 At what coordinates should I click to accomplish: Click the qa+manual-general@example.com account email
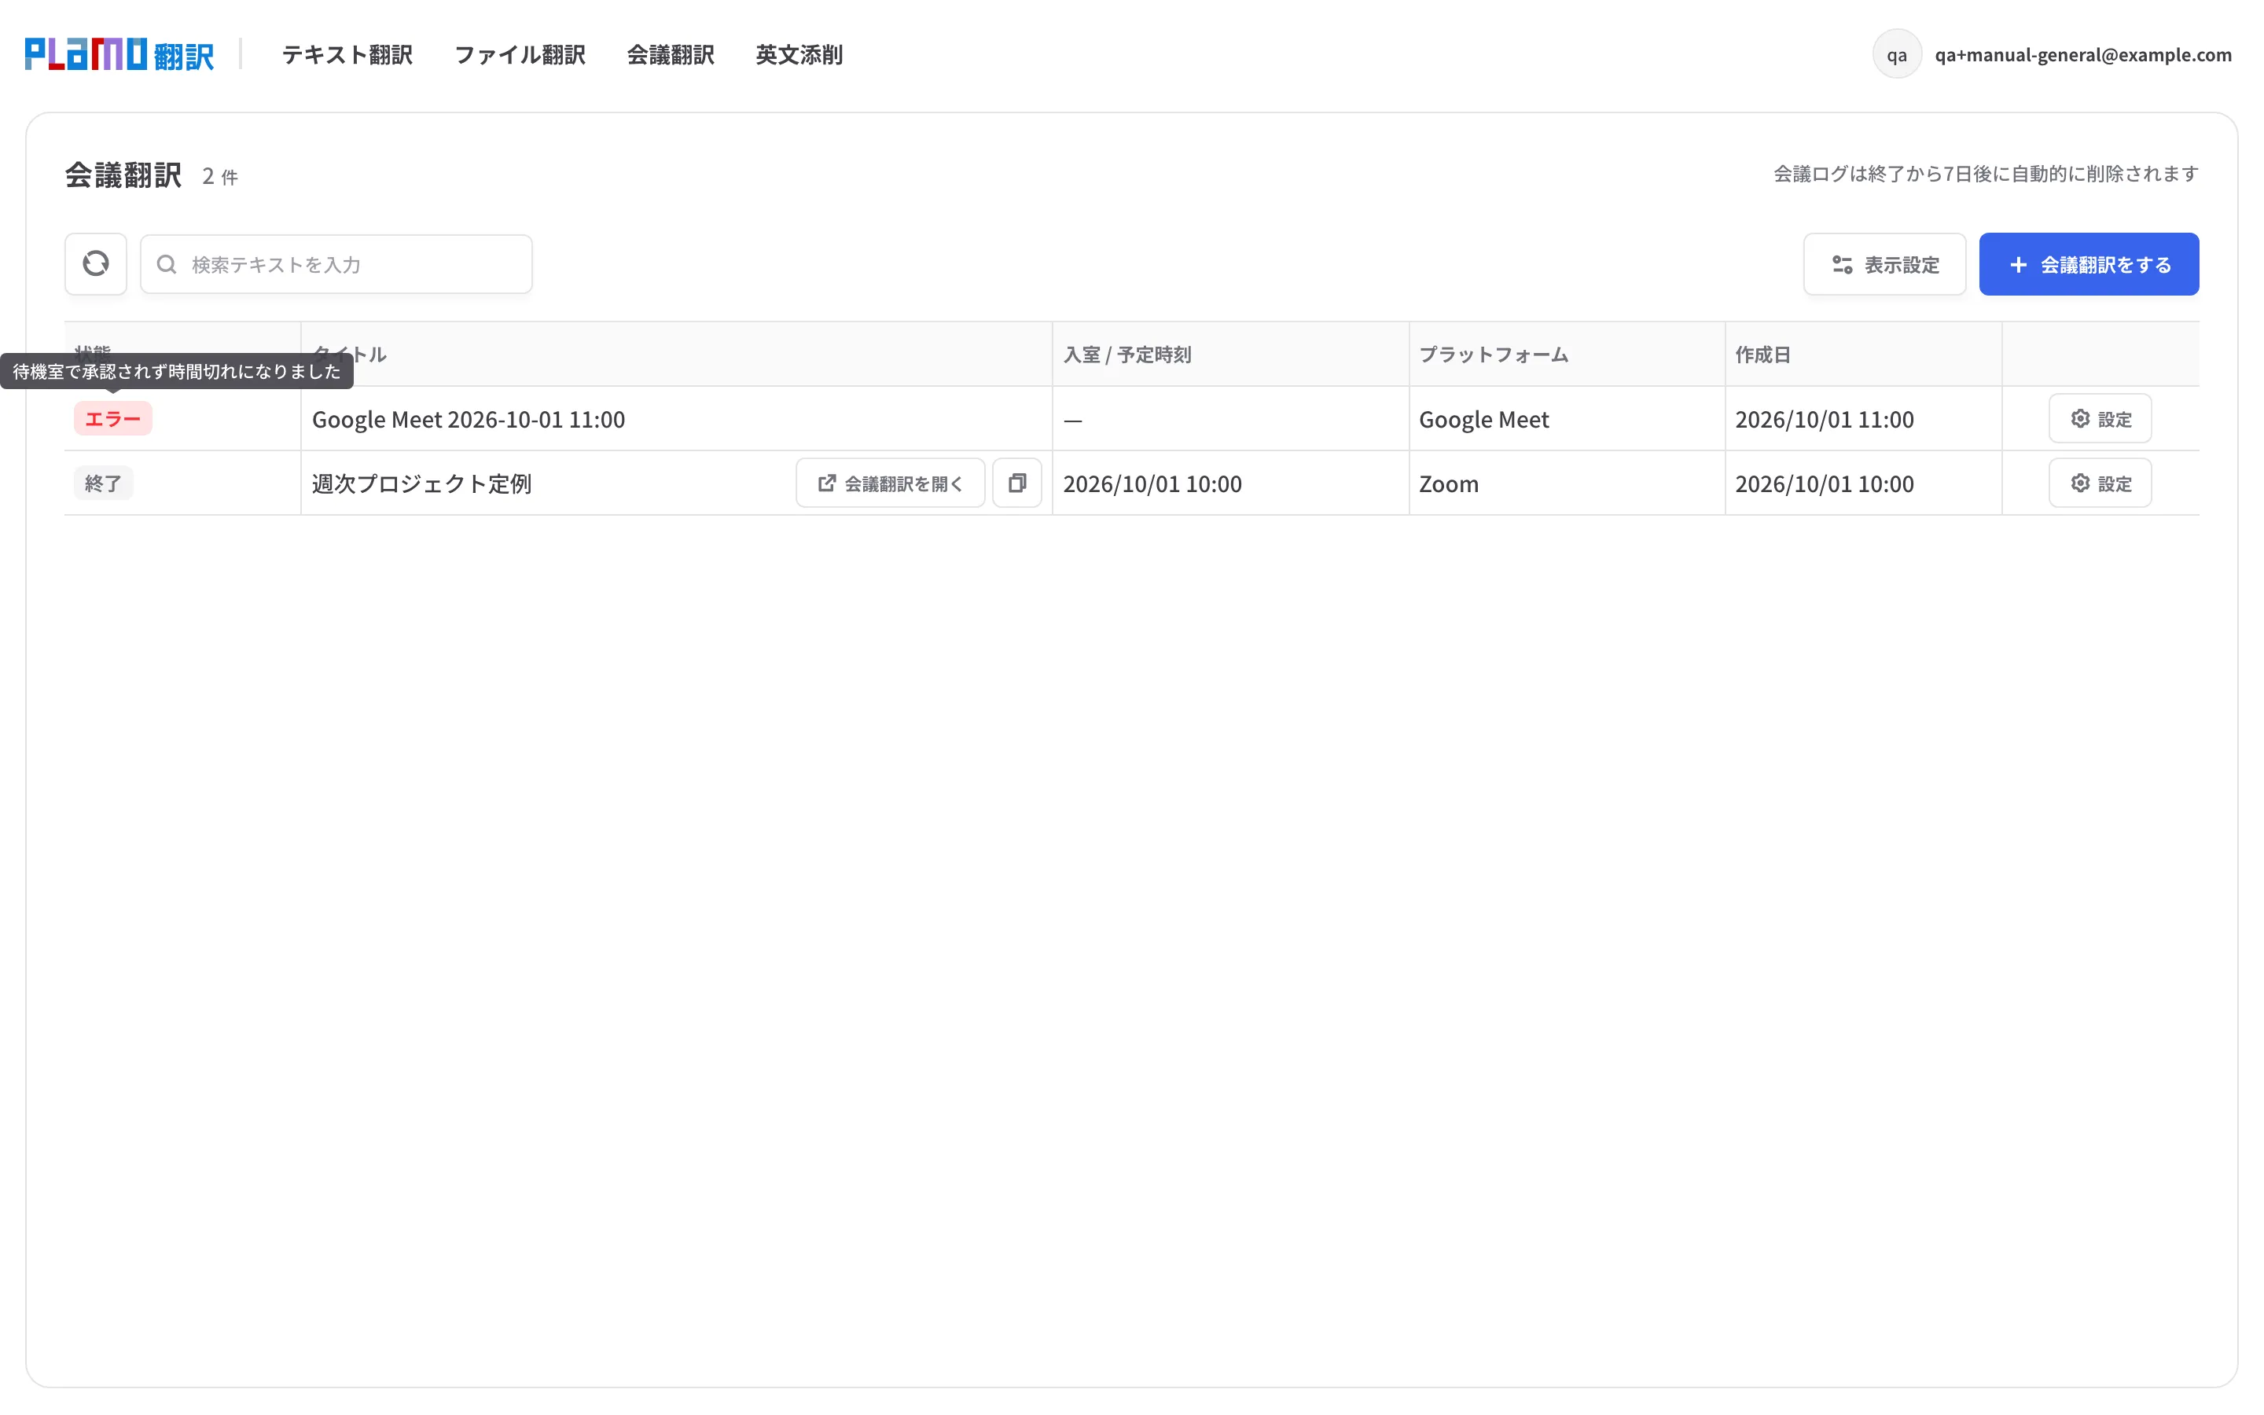(2082, 54)
